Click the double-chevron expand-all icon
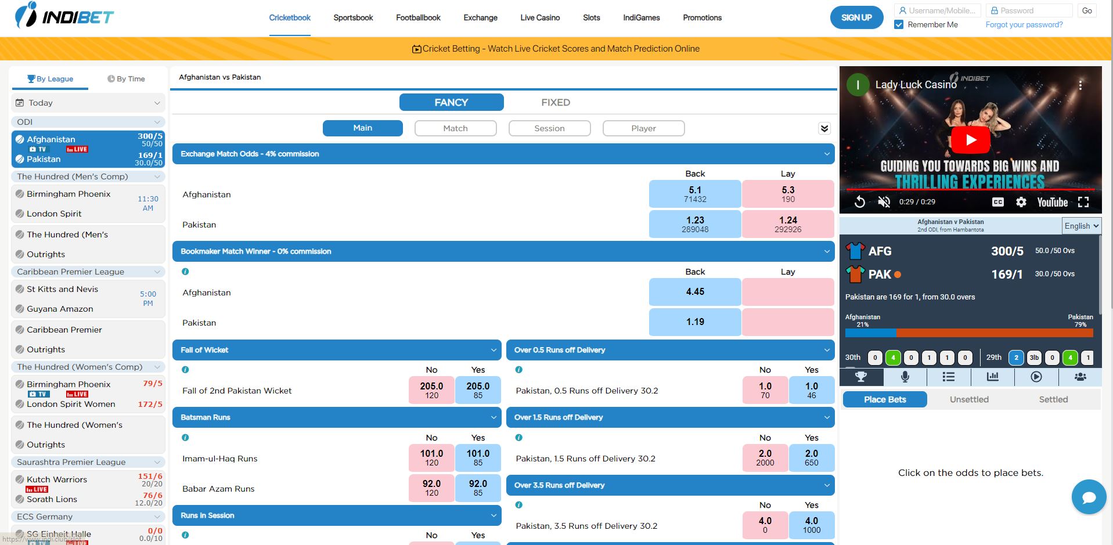This screenshot has height=545, width=1113. [824, 128]
